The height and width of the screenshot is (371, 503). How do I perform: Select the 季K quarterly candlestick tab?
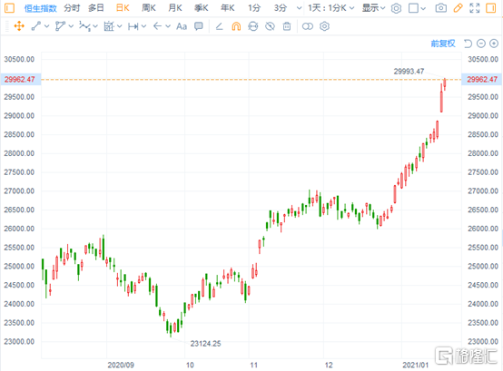click(x=202, y=8)
